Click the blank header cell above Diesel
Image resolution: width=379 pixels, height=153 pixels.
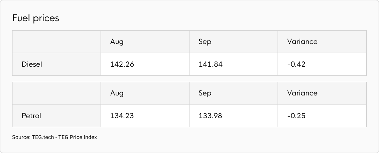[56, 42]
